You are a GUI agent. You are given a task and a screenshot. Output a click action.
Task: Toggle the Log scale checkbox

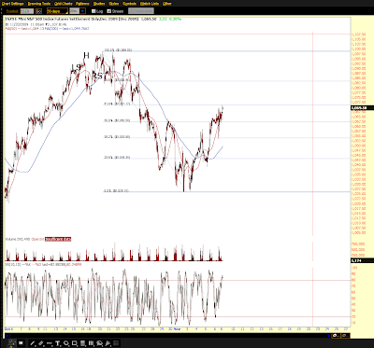[93, 11]
